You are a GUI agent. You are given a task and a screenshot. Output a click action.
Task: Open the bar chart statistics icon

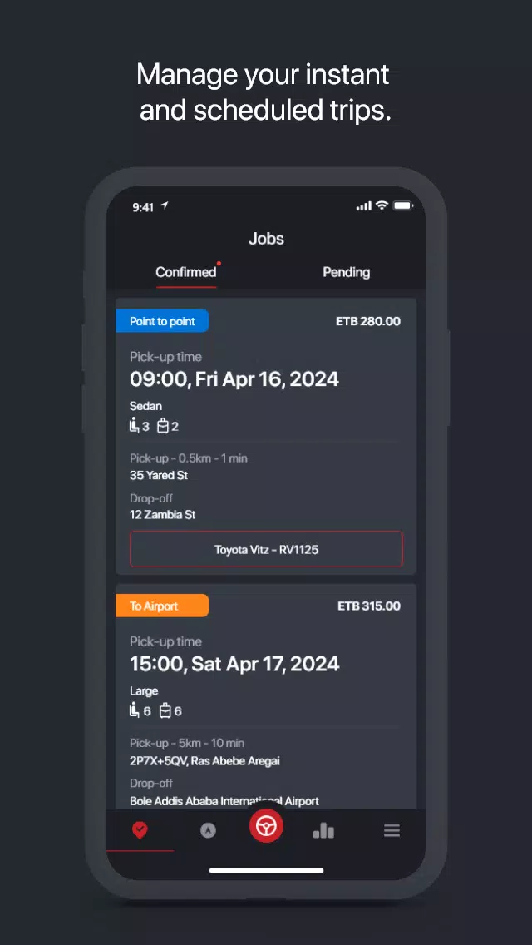323,831
